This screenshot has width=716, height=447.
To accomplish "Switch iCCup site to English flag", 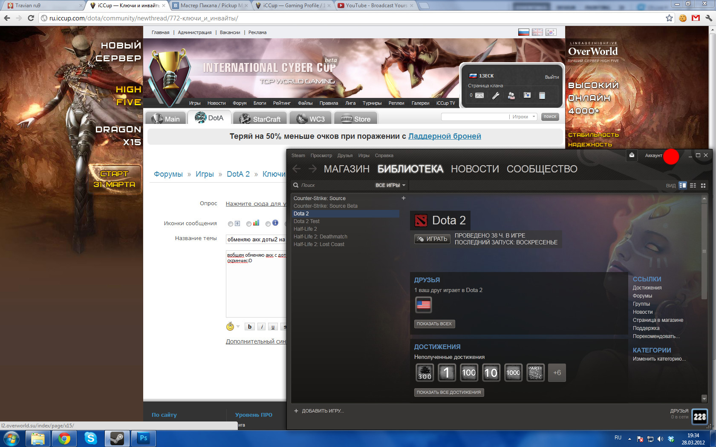I will click(x=537, y=32).
